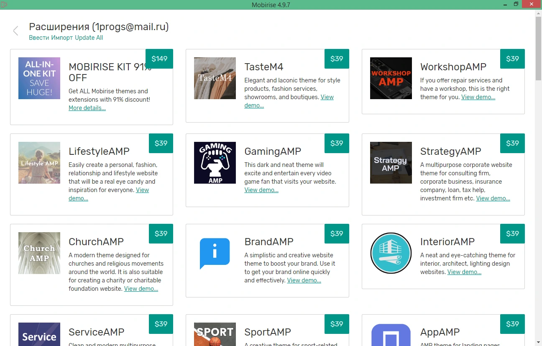View demo of WorkshopAMP theme
This screenshot has height=346, width=542.
[x=478, y=97]
